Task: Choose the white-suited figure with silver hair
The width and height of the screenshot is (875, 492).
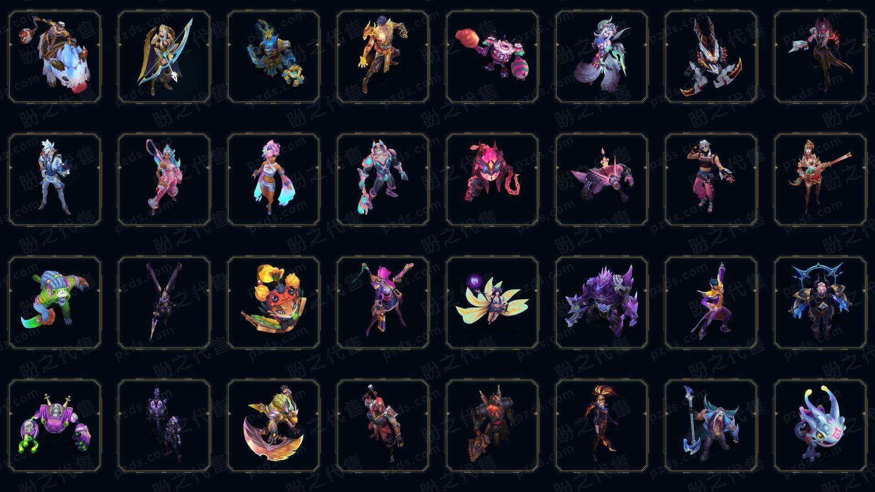Action: pos(55,179)
